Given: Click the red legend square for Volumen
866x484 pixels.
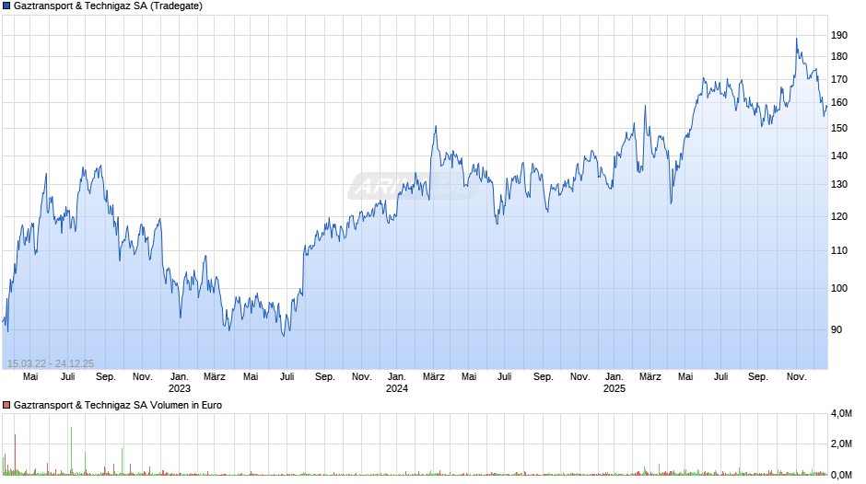Looking at the screenshot, I should 6,405.
